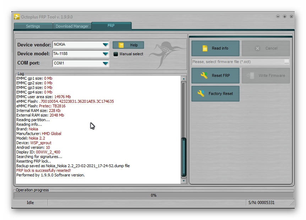The width and height of the screenshot is (306, 220).
Task: Click the 'Device: WSP_sprout' log line
Action: coord(34,143)
